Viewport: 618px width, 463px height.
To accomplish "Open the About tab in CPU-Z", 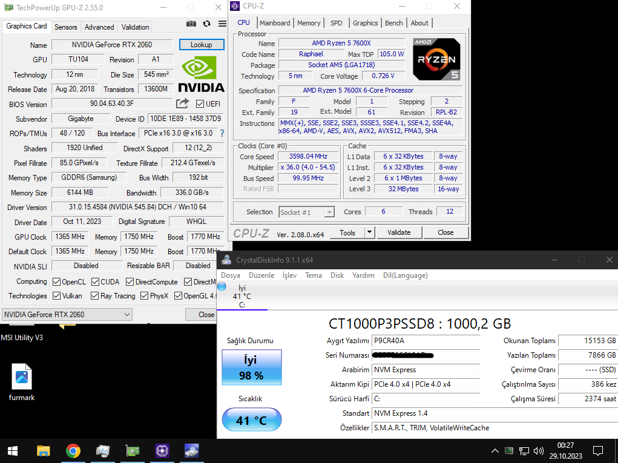I will pos(419,23).
